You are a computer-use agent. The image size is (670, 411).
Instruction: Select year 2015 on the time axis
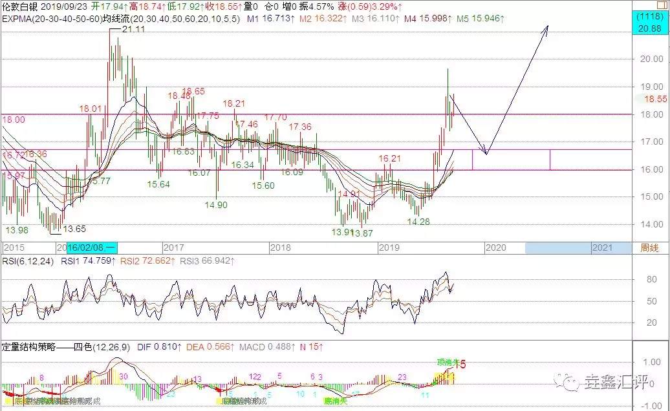tap(14, 248)
